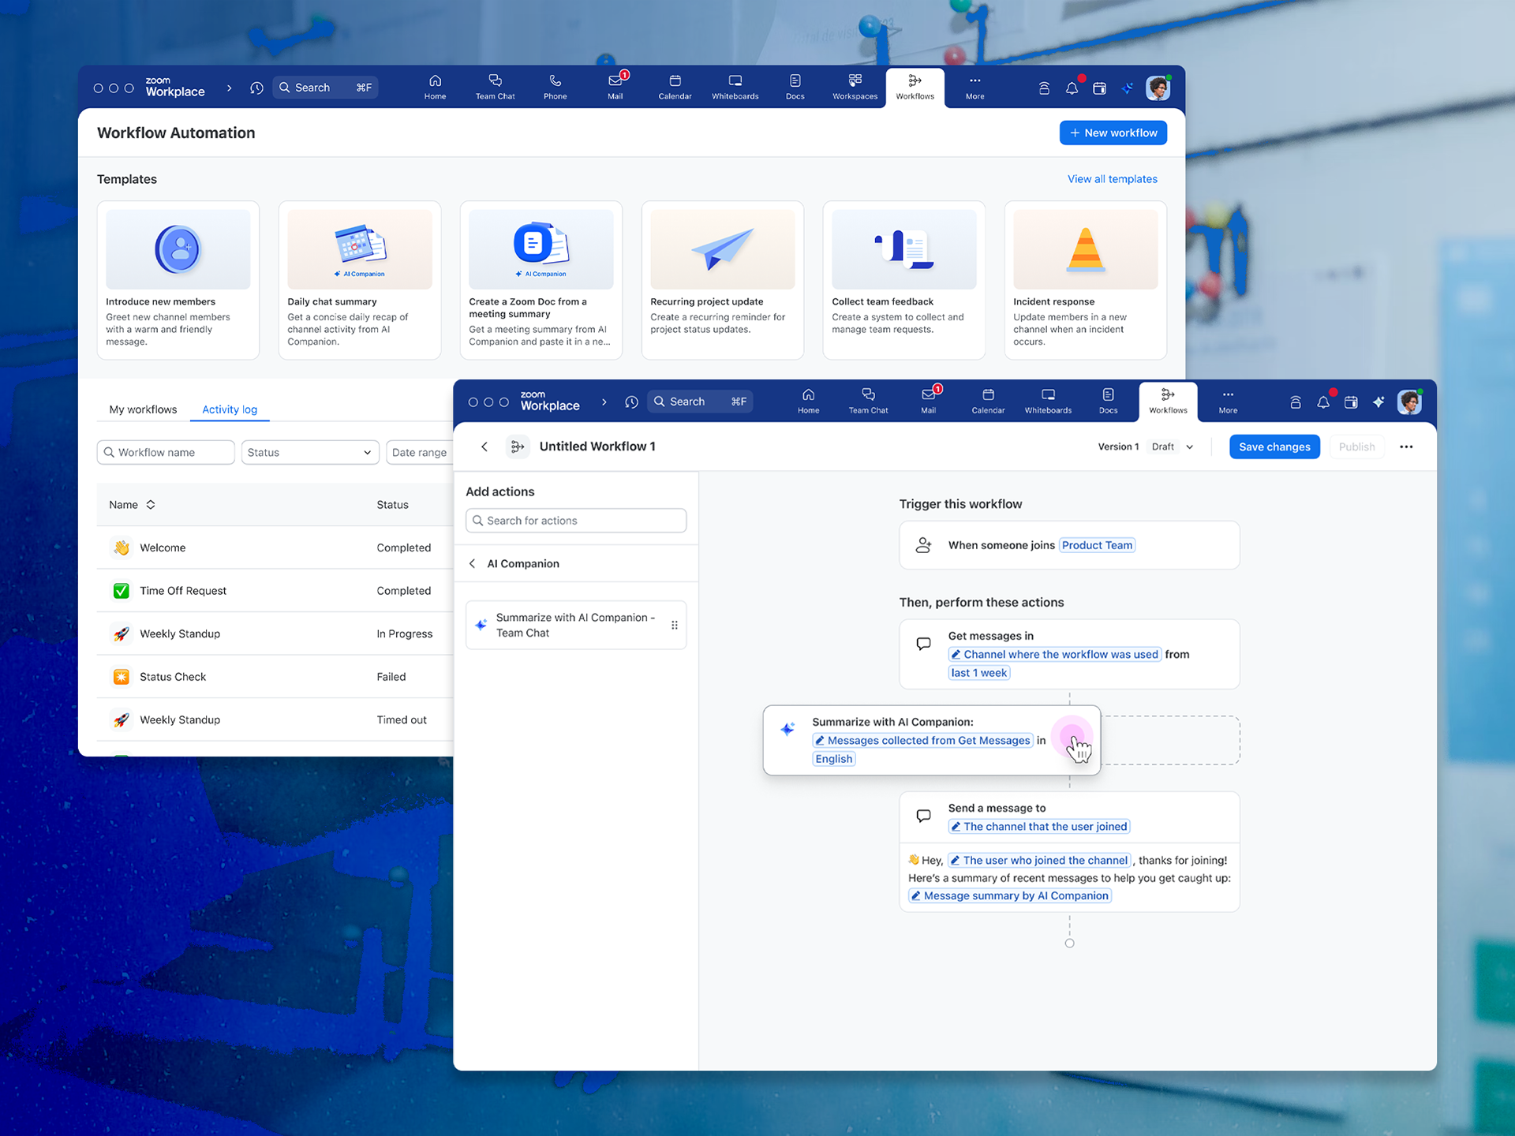Image resolution: width=1515 pixels, height=1136 pixels.
Task: Open three-dot options menu next to Publish
Action: pyautogui.click(x=1406, y=447)
